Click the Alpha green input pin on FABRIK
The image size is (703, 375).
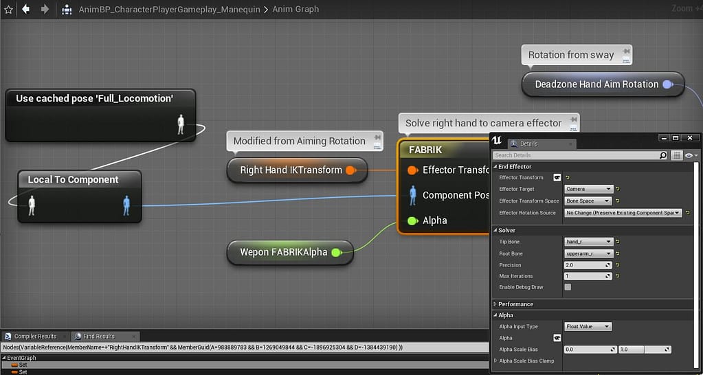(x=412, y=220)
